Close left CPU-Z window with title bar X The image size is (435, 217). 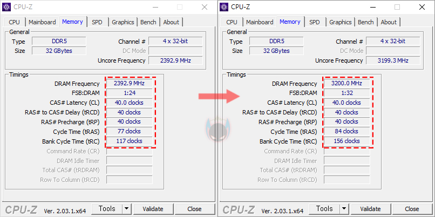point(205,7)
